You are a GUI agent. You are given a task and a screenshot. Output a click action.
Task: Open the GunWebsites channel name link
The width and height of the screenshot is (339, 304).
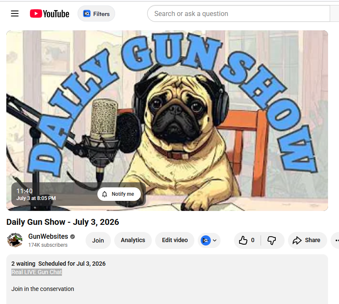[x=48, y=236]
